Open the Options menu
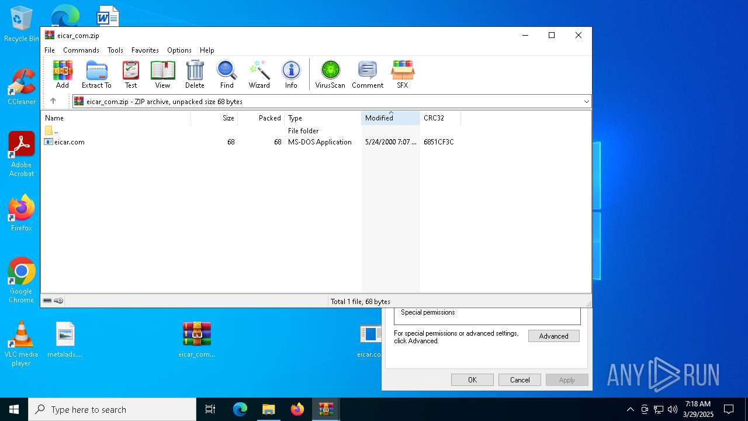 click(x=179, y=50)
